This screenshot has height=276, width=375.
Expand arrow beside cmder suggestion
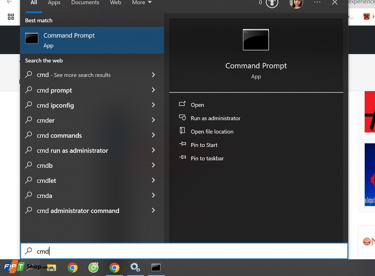(x=153, y=120)
